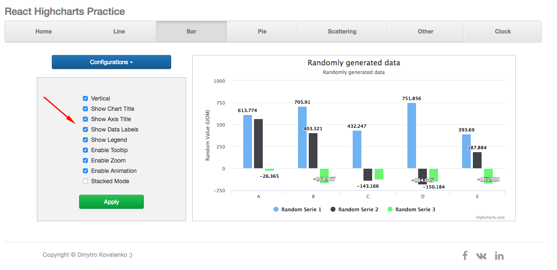The image size is (557, 270).
Task: Click the green Random Serie 3 legend marker
Action: [x=390, y=209]
